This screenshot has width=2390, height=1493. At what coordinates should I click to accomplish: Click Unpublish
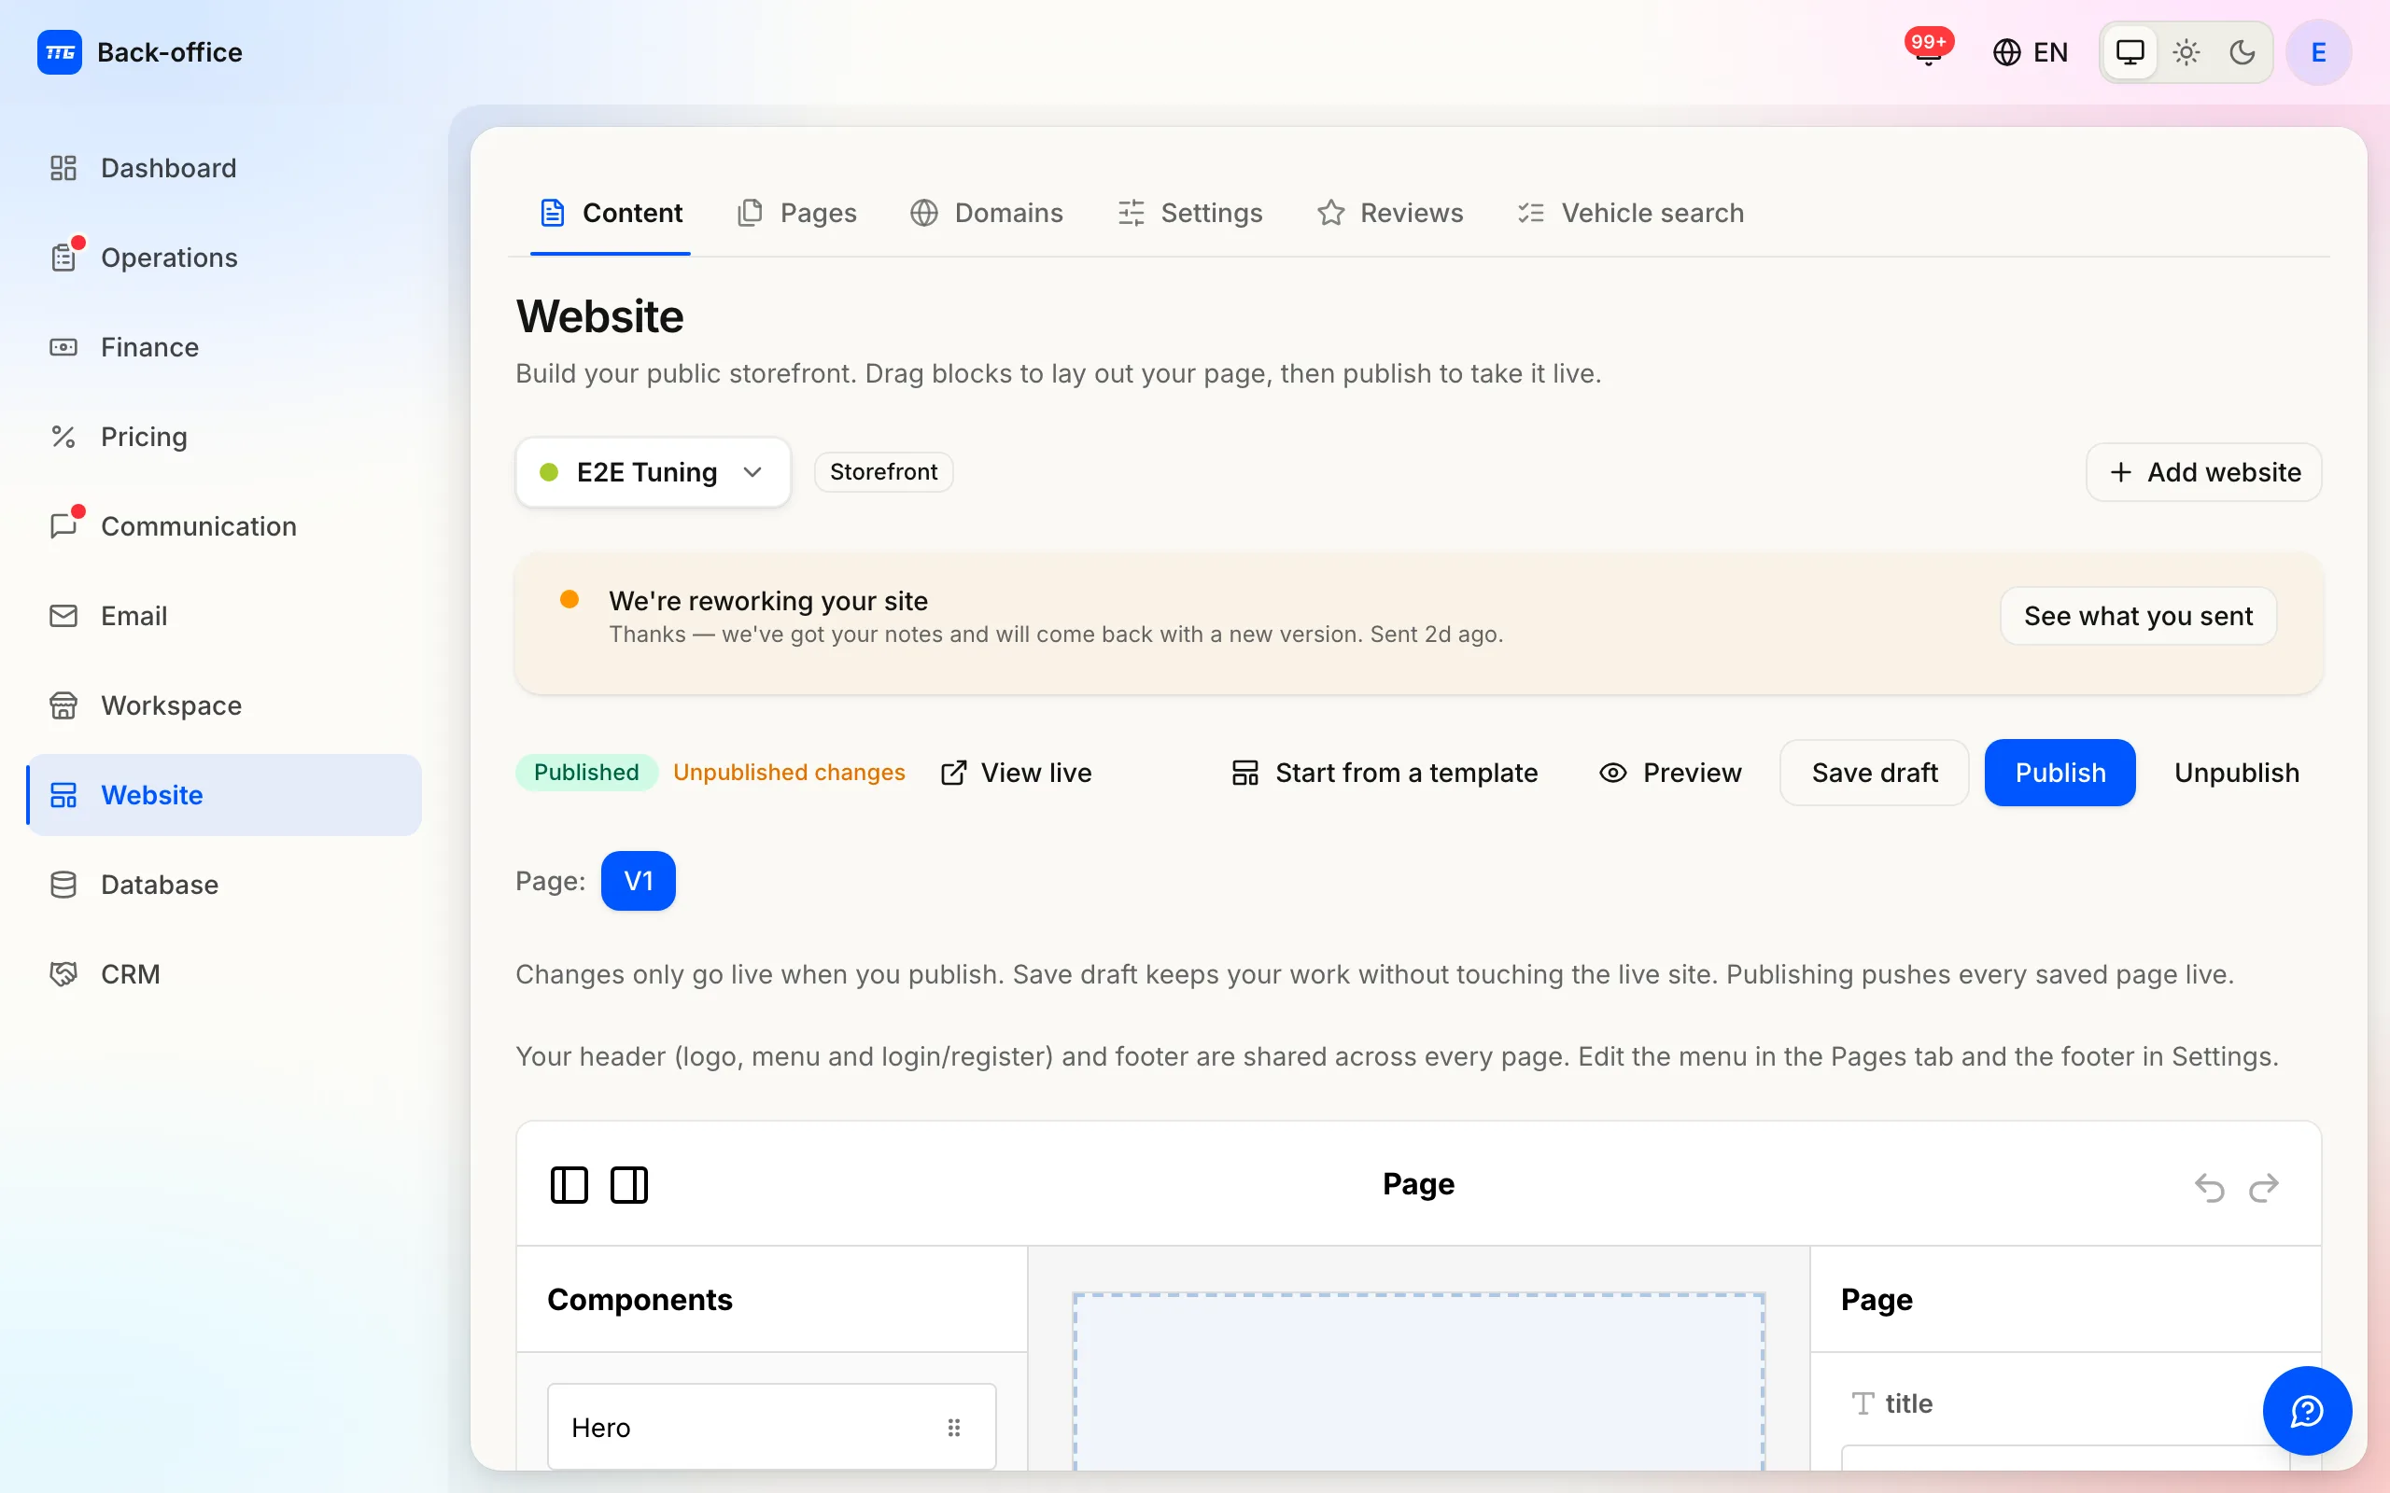click(x=2236, y=773)
